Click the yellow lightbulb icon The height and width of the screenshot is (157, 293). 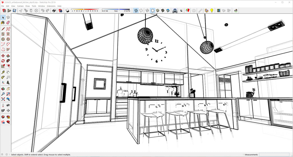point(212,11)
